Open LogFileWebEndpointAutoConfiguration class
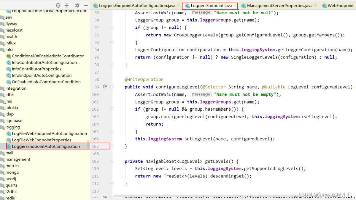356x200 pixels. pyautogui.click(x=49, y=133)
